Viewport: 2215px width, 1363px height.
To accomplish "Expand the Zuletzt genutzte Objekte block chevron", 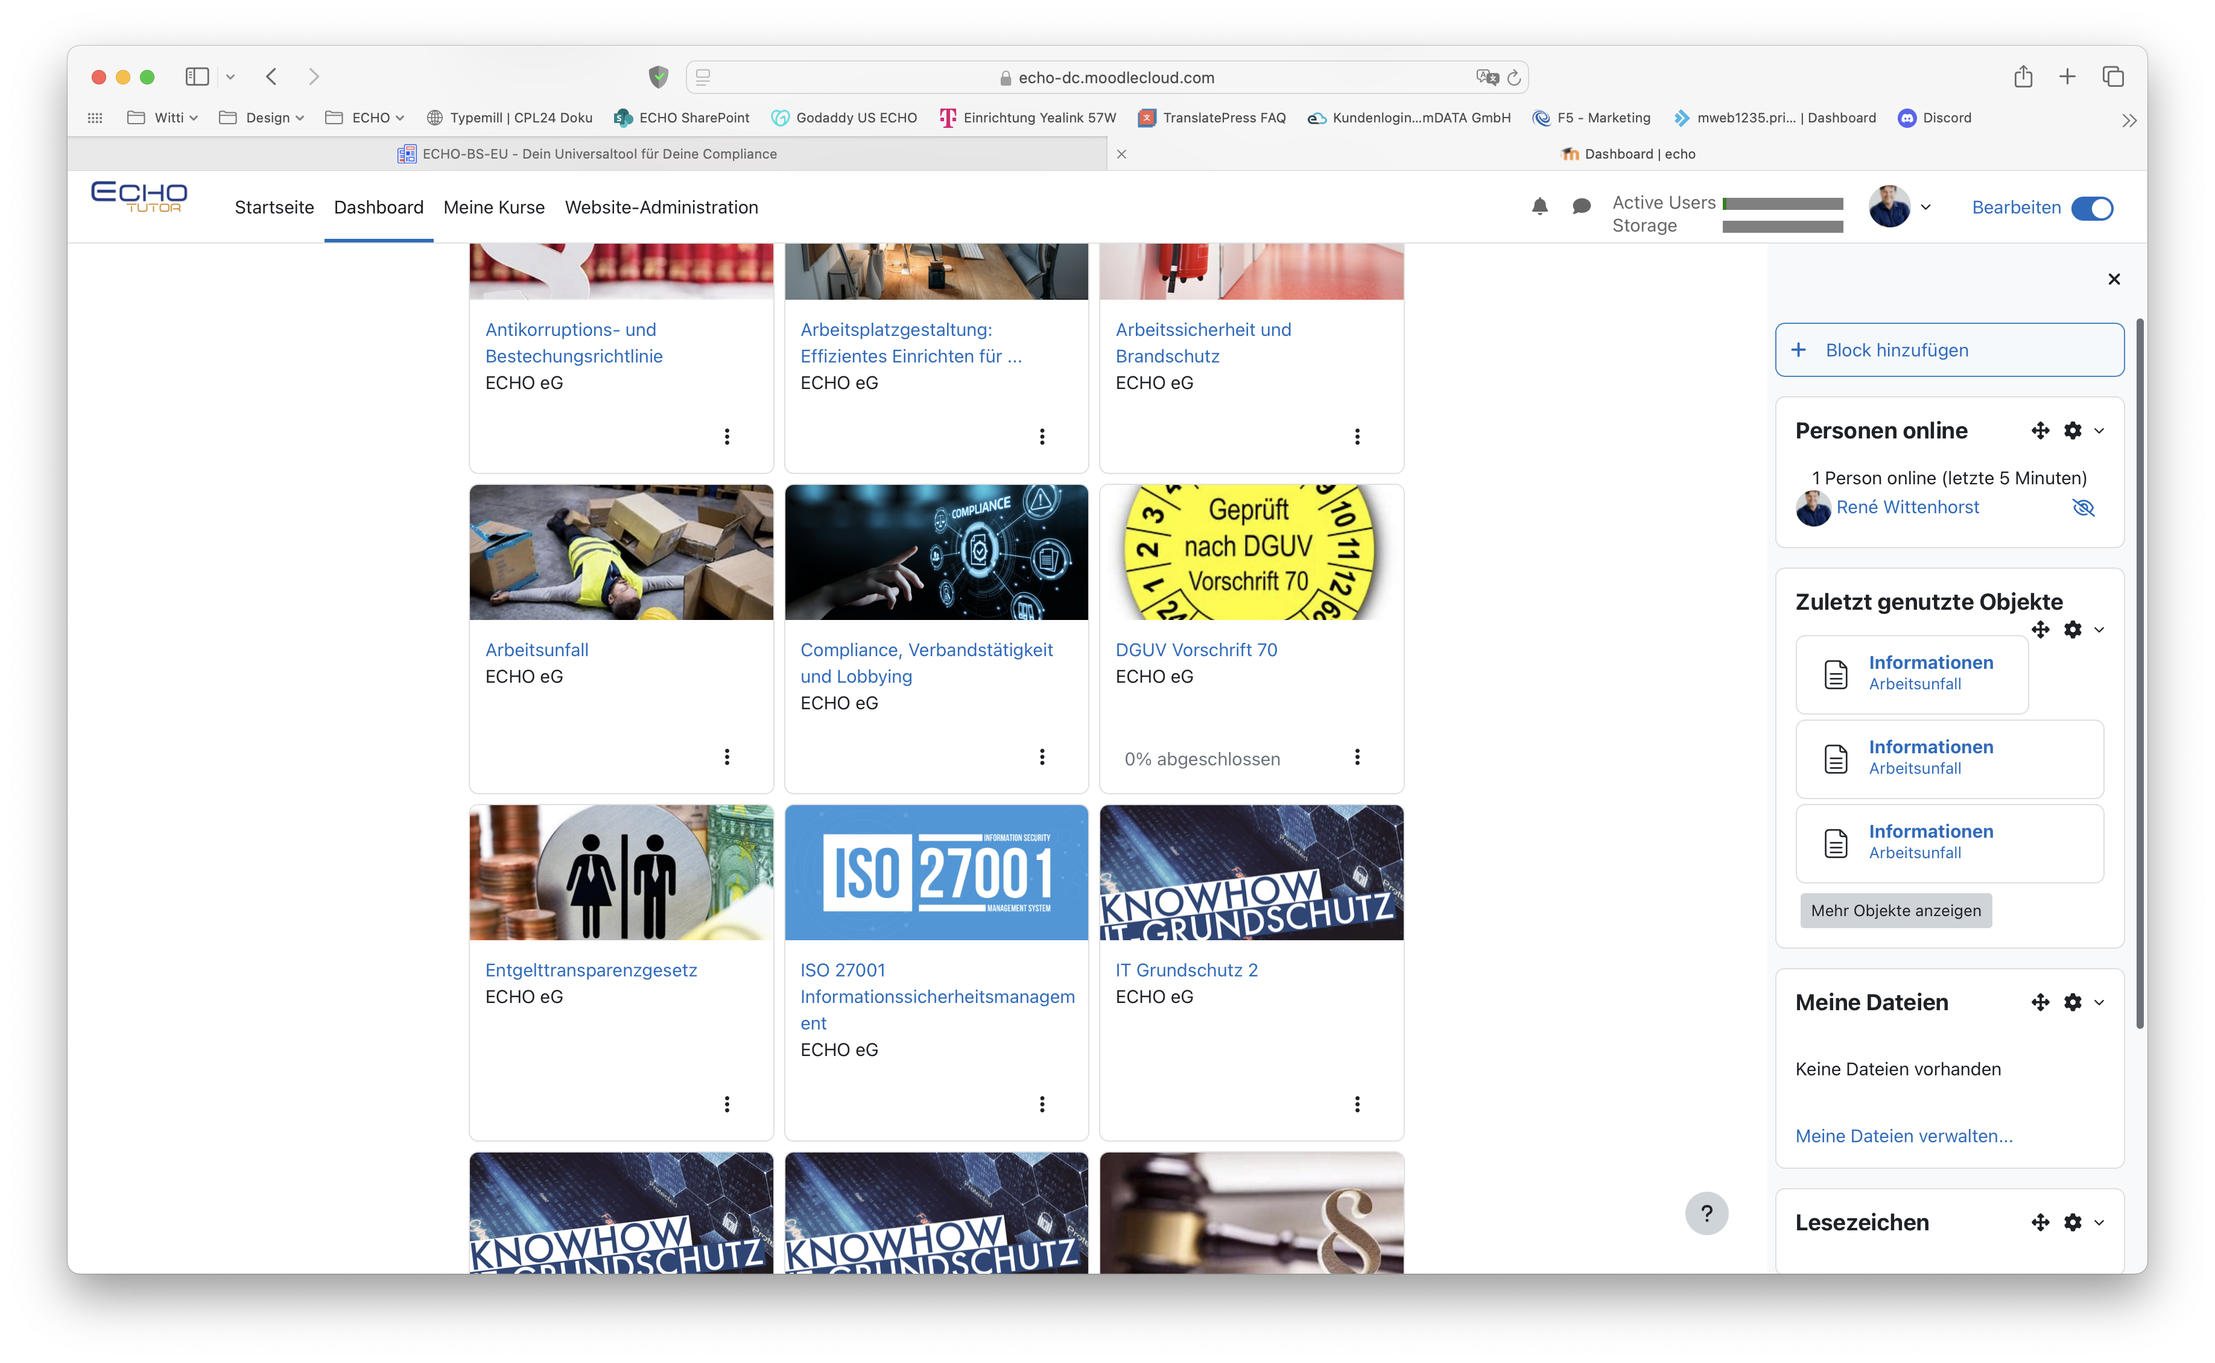I will tap(2100, 630).
